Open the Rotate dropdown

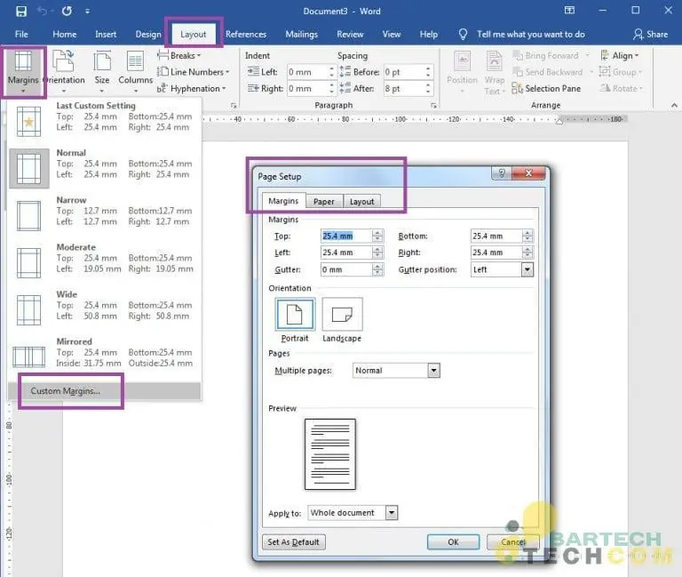tap(621, 88)
